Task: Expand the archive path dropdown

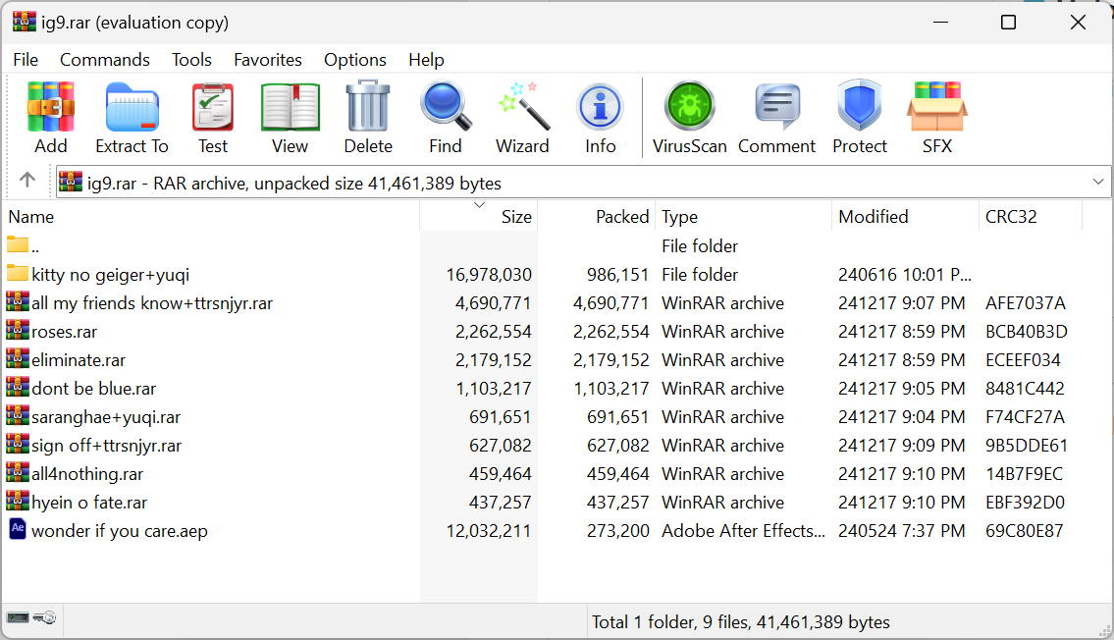Action: click(1098, 183)
